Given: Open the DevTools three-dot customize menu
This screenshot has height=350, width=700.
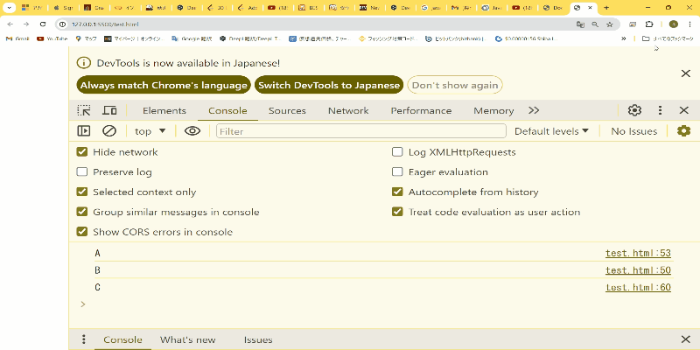Looking at the screenshot, I should tap(660, 110).
